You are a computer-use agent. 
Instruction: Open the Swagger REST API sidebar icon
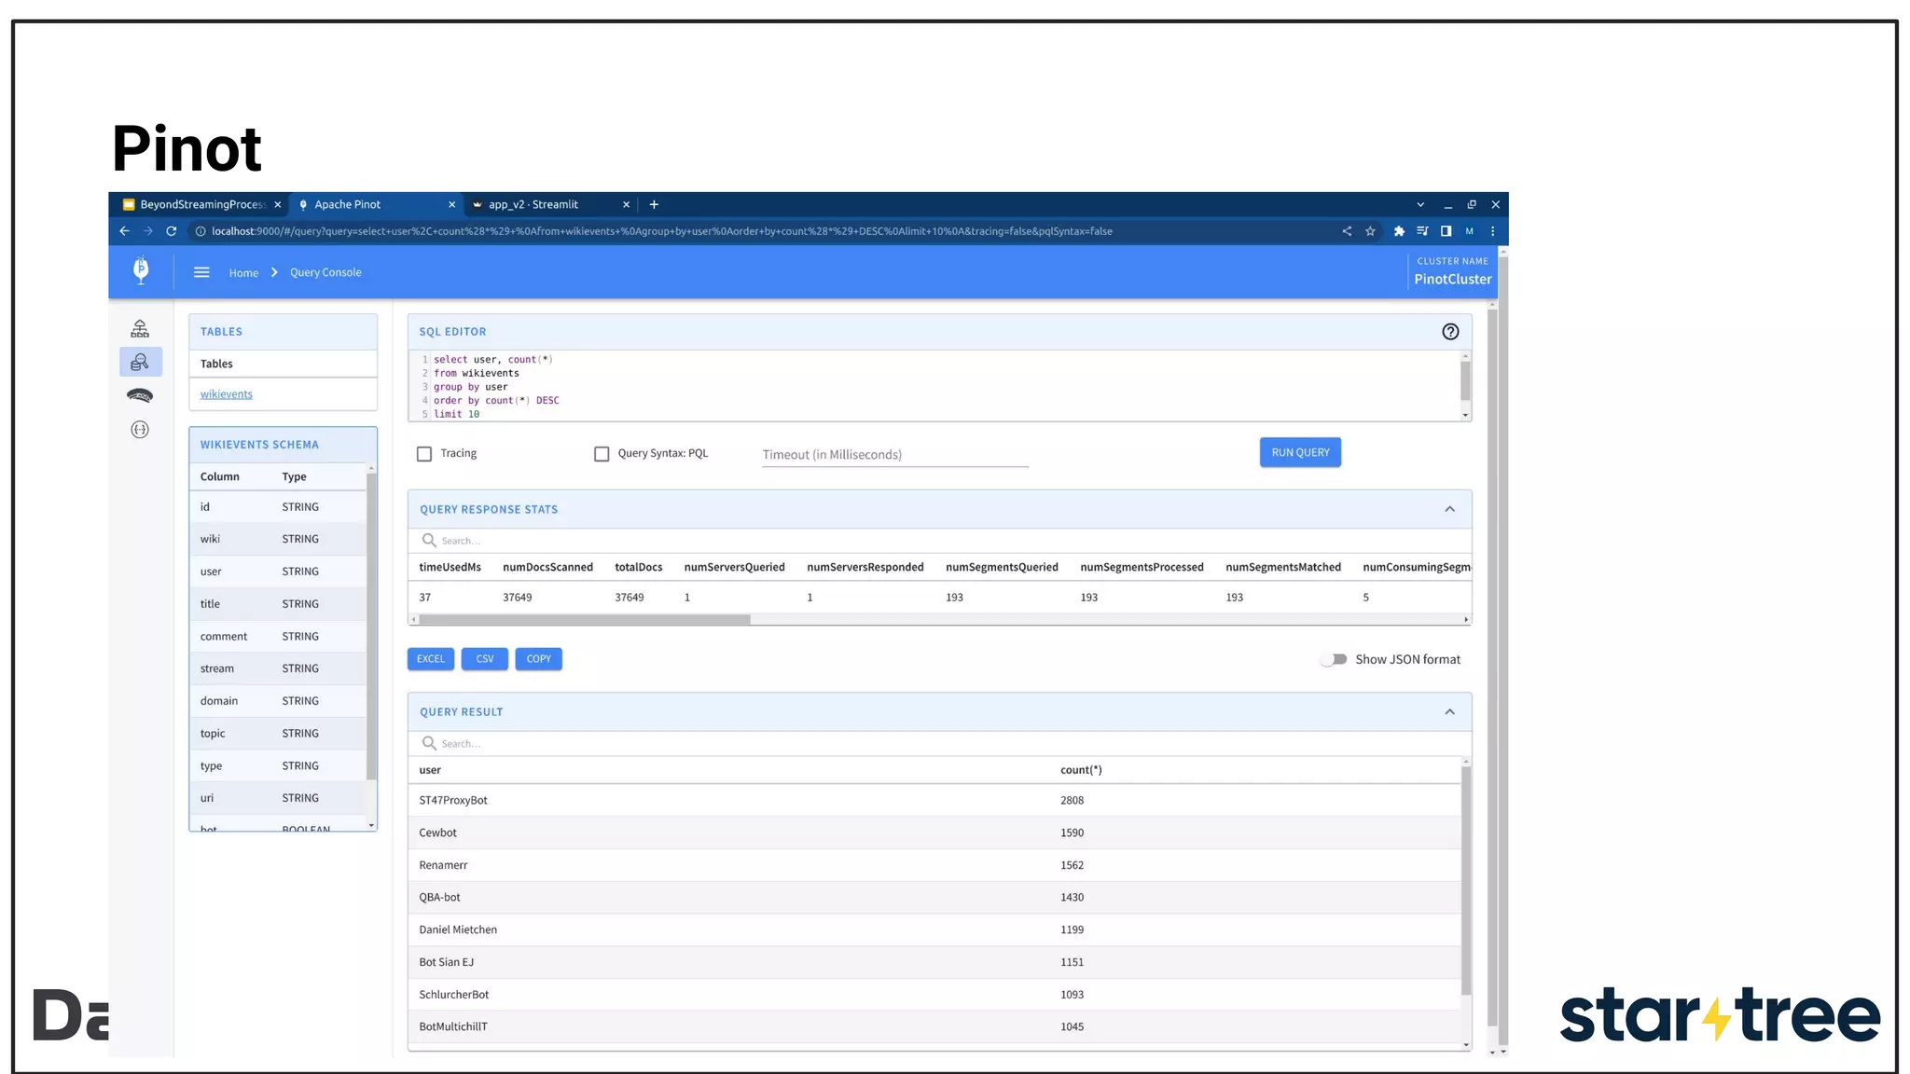click(140, 430)
